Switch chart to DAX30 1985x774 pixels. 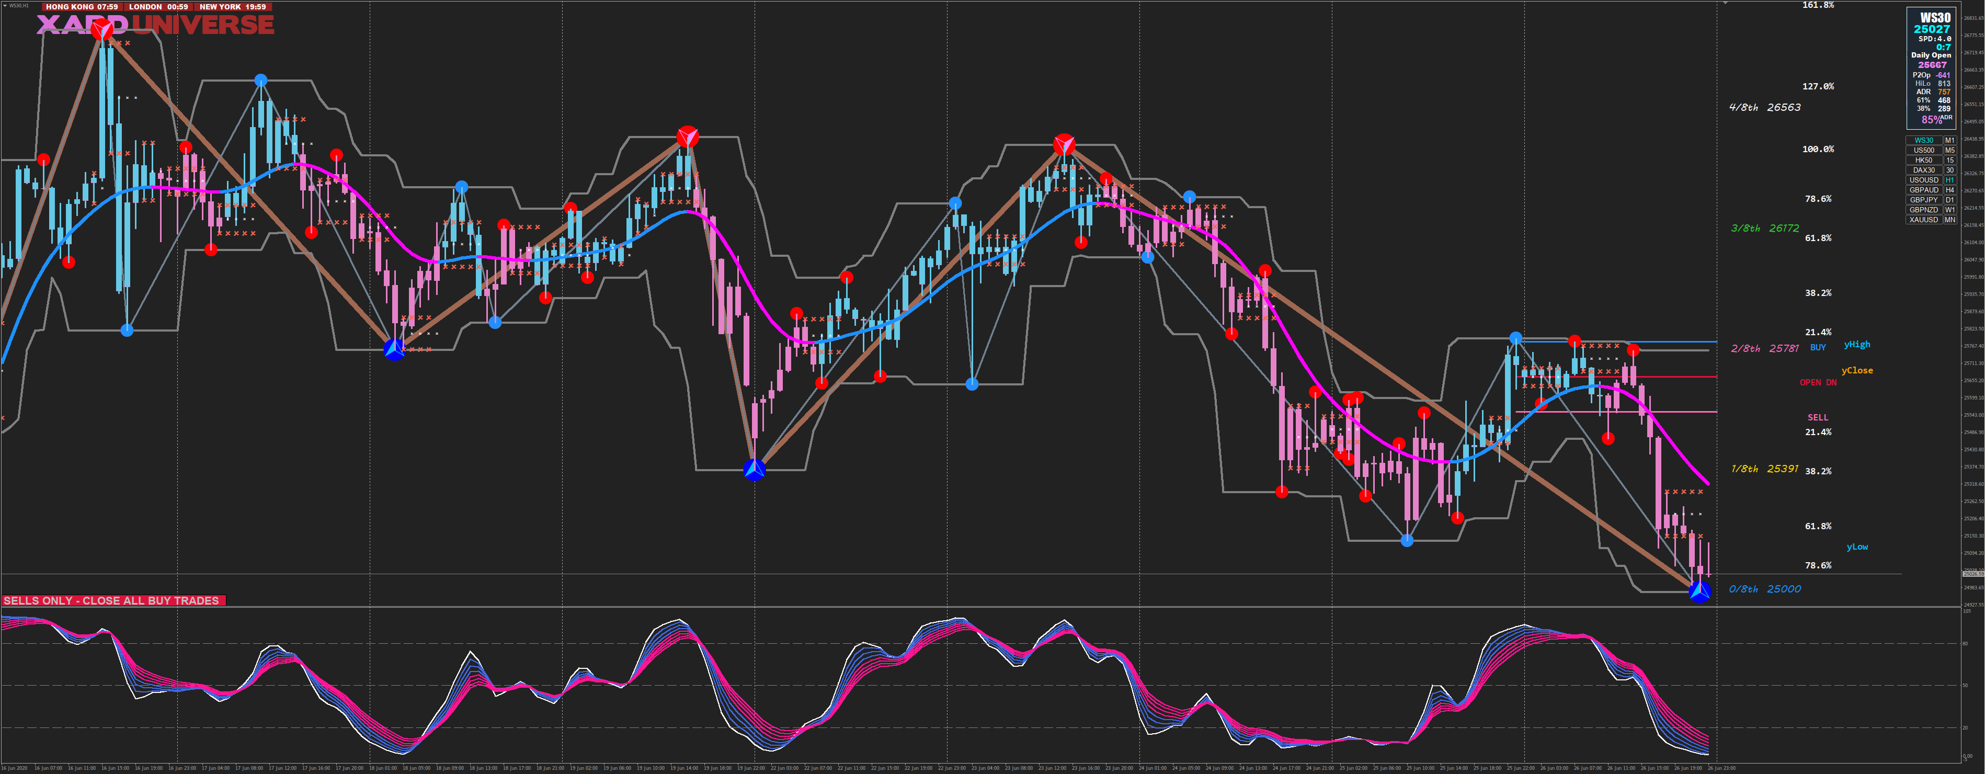[1923, 170]
